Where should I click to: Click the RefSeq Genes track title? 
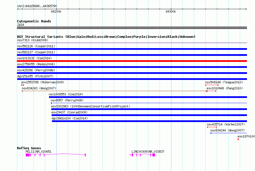pyautogui.click(x=29, y=148)
